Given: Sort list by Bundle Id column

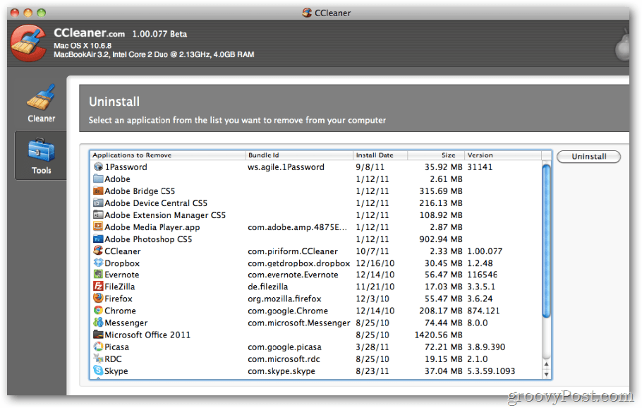Looking at the screenshot, I should [299, 155].
